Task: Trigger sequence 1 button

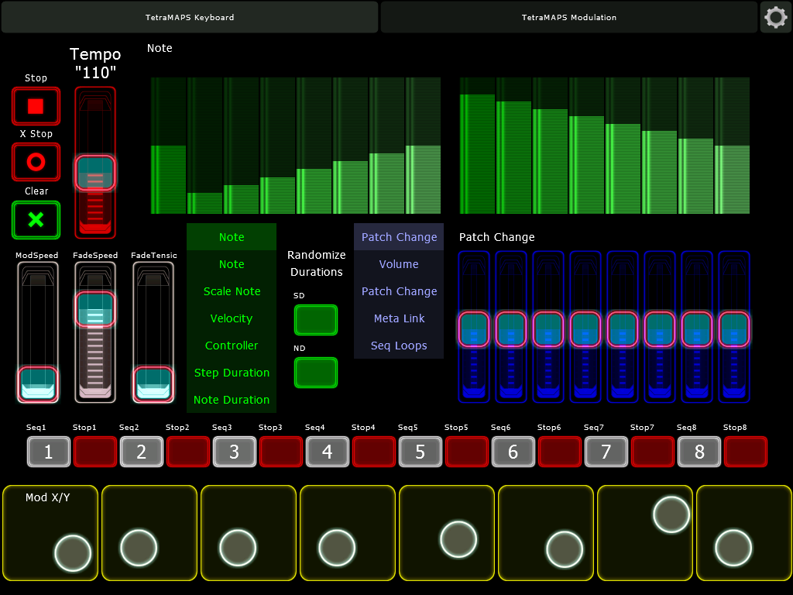Action: pyautogui.click(x=48, y=452)
